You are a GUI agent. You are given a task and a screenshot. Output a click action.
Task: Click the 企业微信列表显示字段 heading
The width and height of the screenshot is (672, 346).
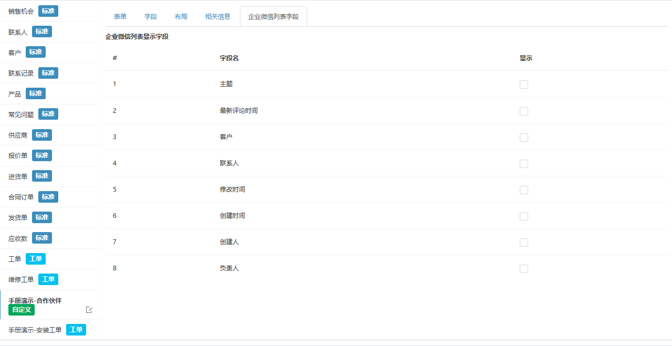[137, 37]
